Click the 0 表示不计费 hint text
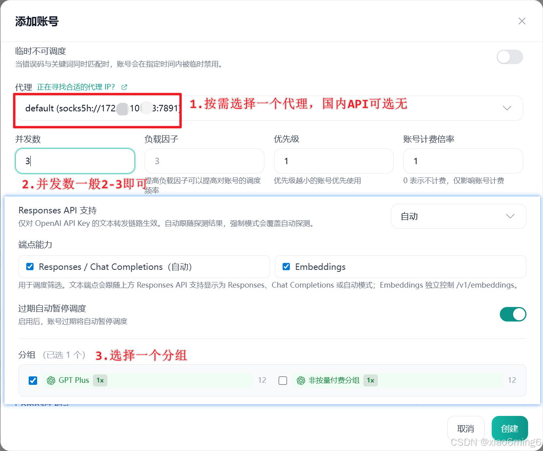Image resolution: width=543 pixels, height=451 pixels. pyautogui.click(x=454, y=181)
